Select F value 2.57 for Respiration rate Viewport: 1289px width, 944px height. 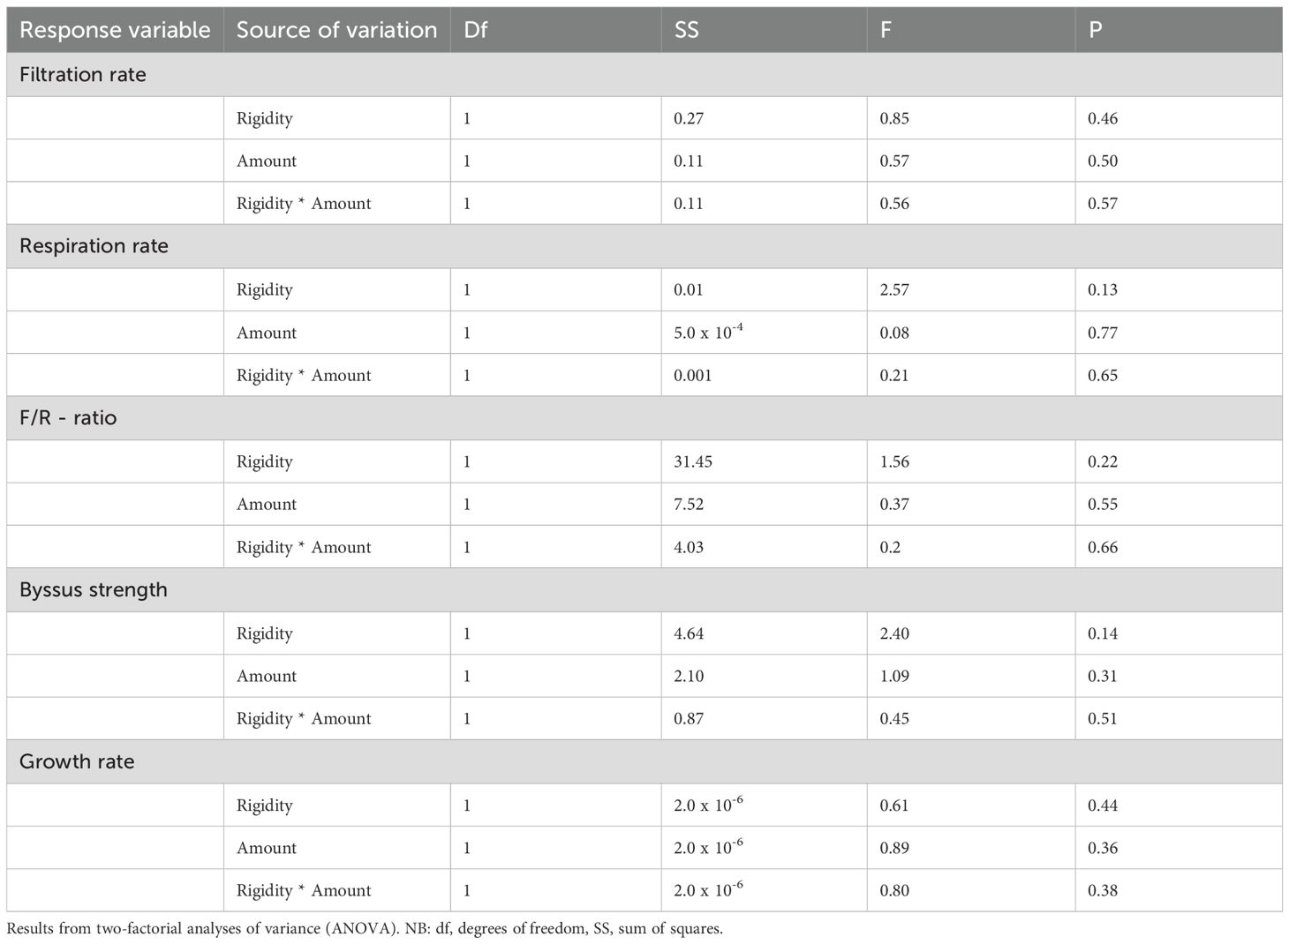tap(894, 289)
